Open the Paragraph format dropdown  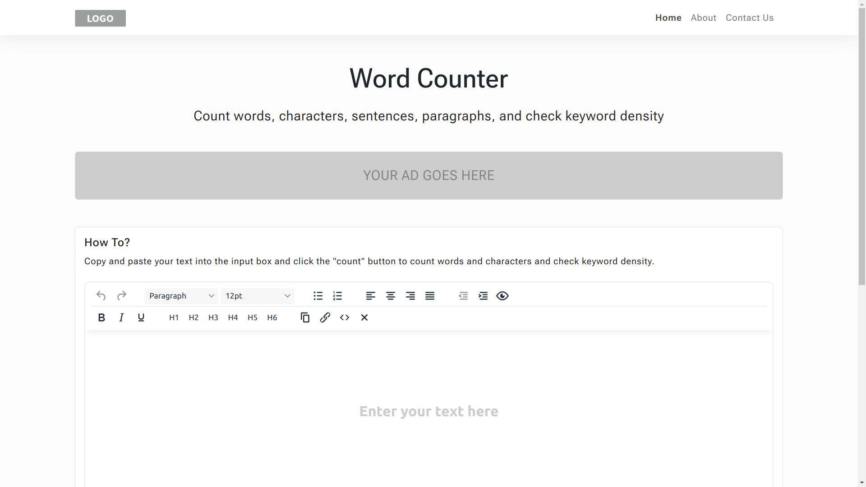pyautogui.click(x=181, y=296)
